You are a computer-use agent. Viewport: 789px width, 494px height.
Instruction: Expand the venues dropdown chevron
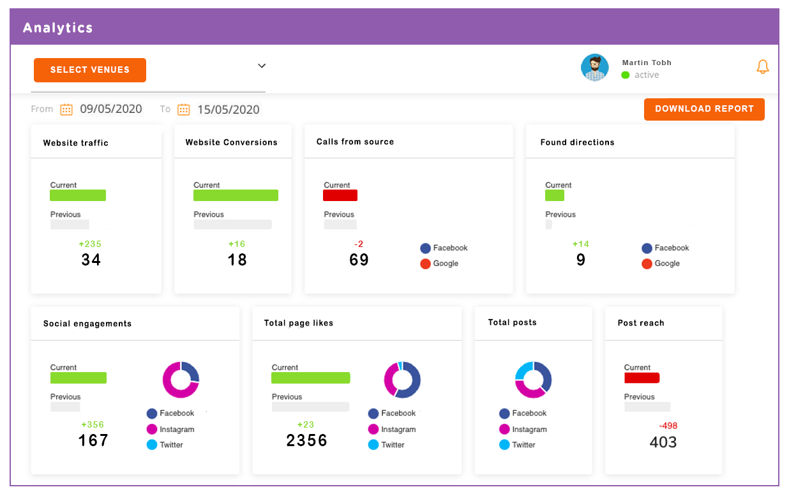pos(262,66)
